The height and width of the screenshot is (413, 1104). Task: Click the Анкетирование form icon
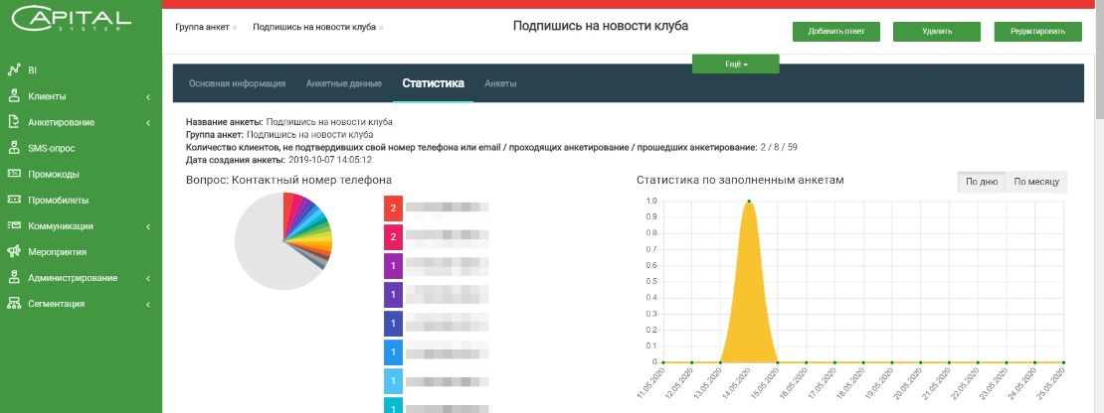coord(13,122)
